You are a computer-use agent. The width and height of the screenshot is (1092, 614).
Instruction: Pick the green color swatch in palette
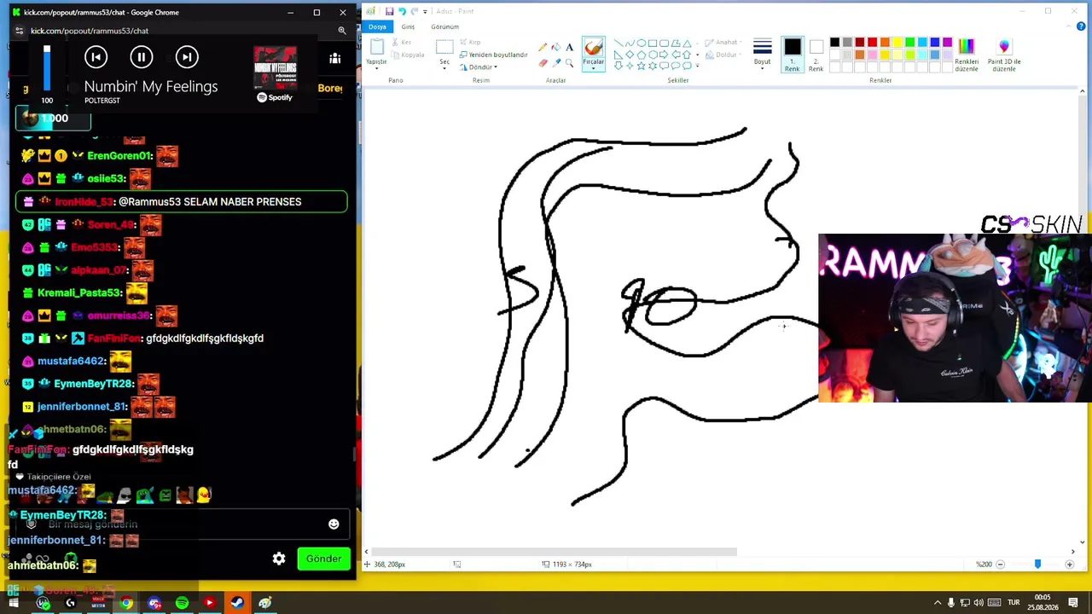910,43
